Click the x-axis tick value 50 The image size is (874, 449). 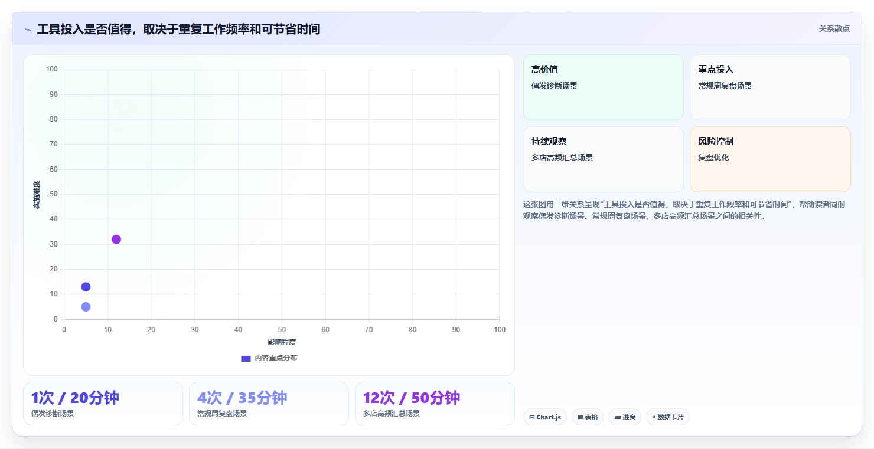[282, 330]
